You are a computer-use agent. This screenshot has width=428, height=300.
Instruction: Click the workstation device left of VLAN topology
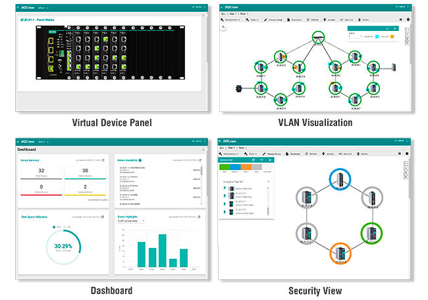click(x=239, y=88)
